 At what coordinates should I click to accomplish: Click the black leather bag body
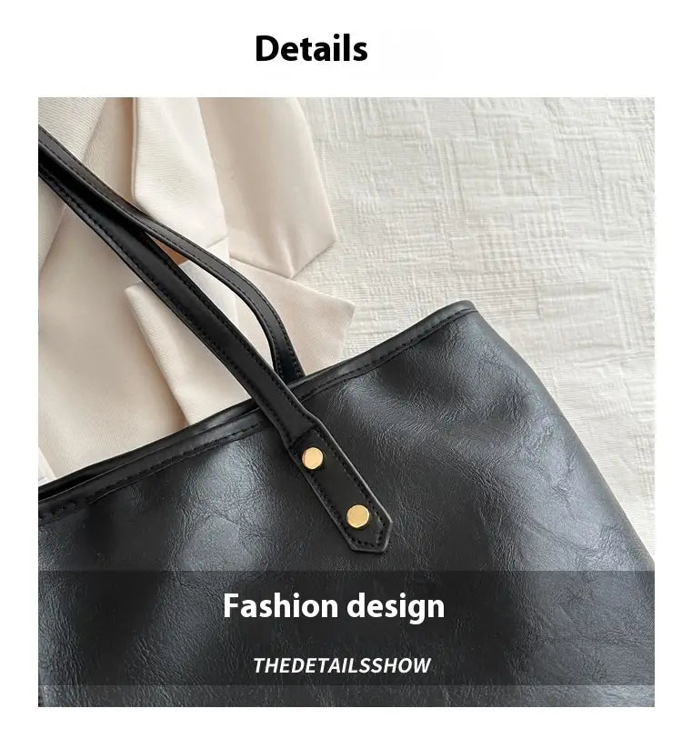(x=471, y=471)
